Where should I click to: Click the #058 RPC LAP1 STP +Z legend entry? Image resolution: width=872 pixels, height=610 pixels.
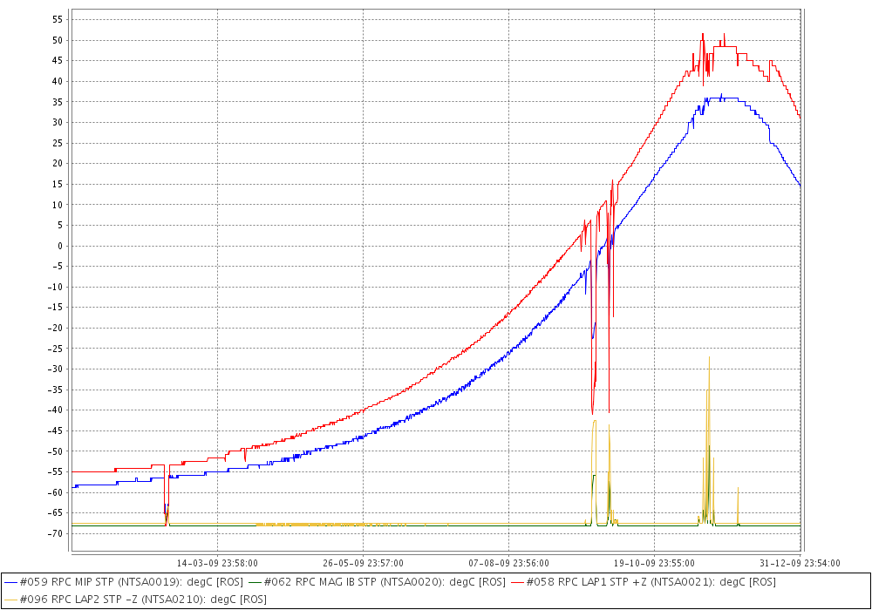pyautogui.click(x=643, y=581)
